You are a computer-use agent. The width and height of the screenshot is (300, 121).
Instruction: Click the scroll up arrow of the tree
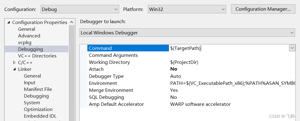[71, 22]
